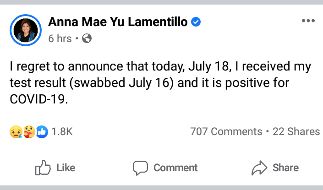Viewport: 323px width, 190px height.
Task: View the 22 Shares list
Action: [x=296, y=132]
